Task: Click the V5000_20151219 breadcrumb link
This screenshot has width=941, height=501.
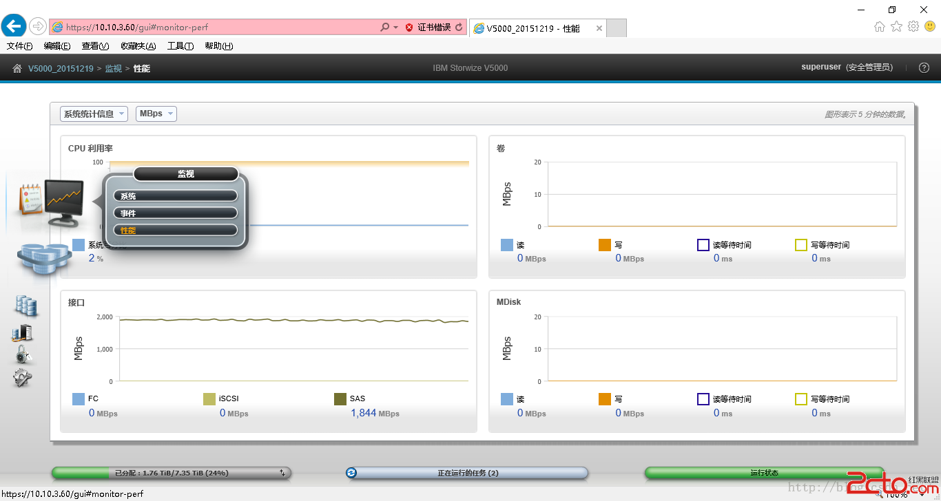Action: point(61,68)
